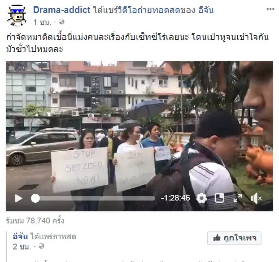Play the shared live video
Image resolution: width=279 pixels, height=262 pixels.
19,198
